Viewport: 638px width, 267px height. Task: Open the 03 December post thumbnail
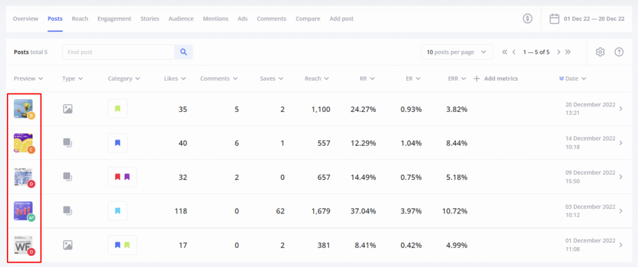coord(23,210)
